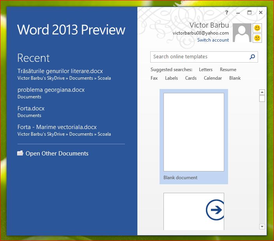Click the sad frown feedback icon

coord(257,38)
